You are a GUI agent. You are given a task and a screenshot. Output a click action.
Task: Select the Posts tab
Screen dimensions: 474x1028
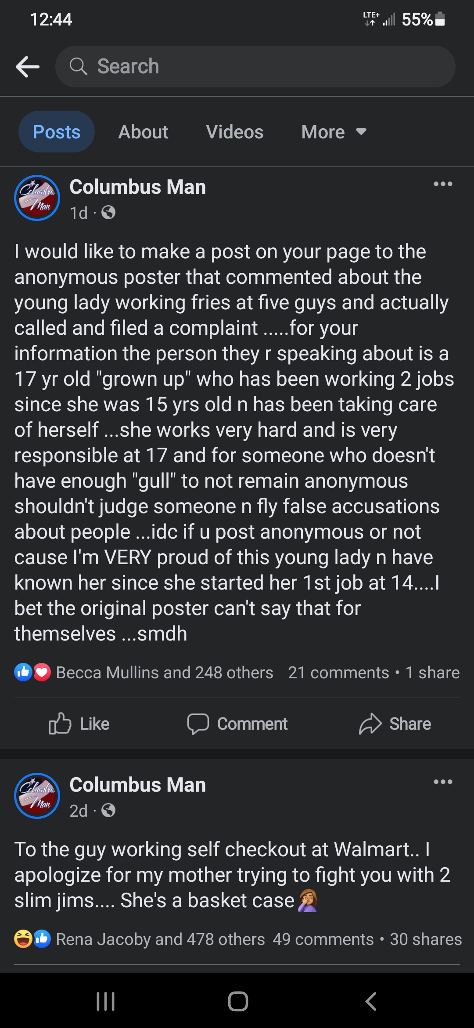pos(57,132)
